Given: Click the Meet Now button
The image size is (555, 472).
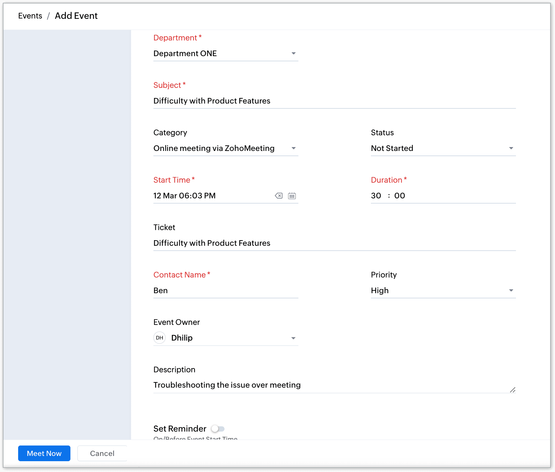Looking at the screenshot, I should click(44, 453).
